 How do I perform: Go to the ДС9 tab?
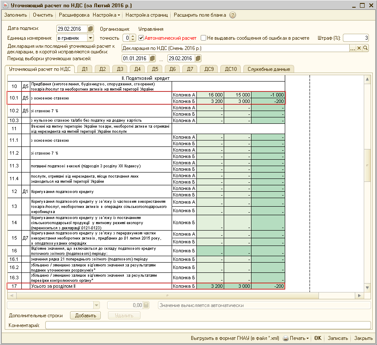point(209,69)
